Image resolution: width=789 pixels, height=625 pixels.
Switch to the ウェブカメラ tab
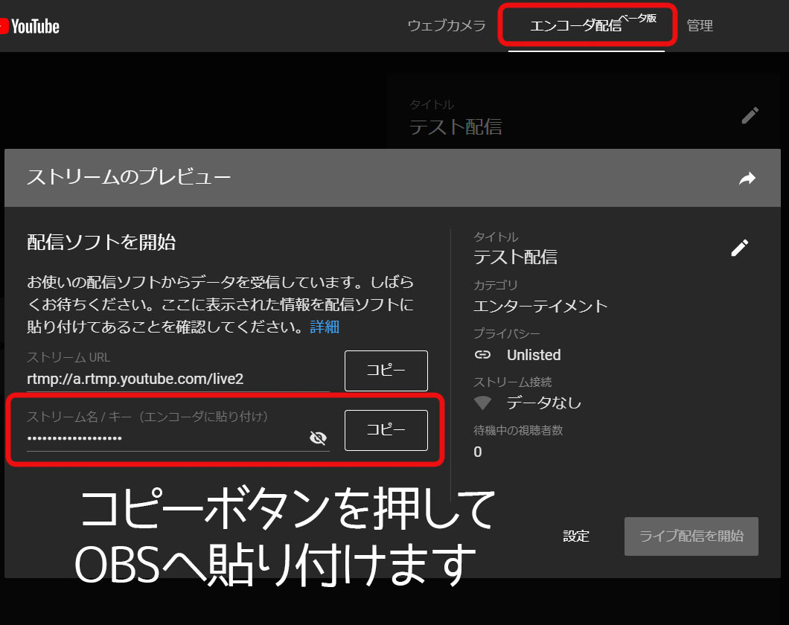[447, 25]
